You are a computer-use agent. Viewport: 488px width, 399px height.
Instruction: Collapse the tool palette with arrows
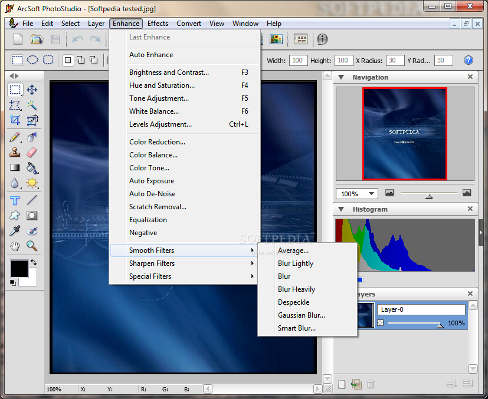click(14, 76)
